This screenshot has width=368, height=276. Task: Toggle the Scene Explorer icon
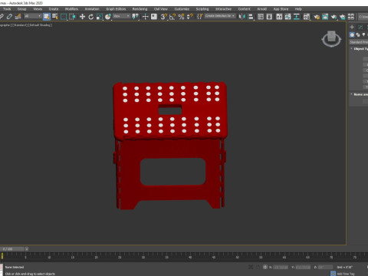tap(261, 17)
